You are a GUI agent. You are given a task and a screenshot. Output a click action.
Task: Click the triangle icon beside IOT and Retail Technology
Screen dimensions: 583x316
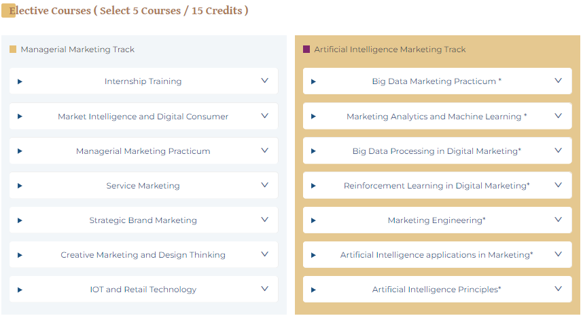pos(20,290)
